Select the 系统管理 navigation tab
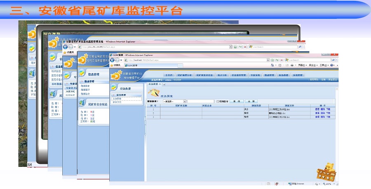Image resolution: width=371 pixels, height=189 pixels. [297, 75]
